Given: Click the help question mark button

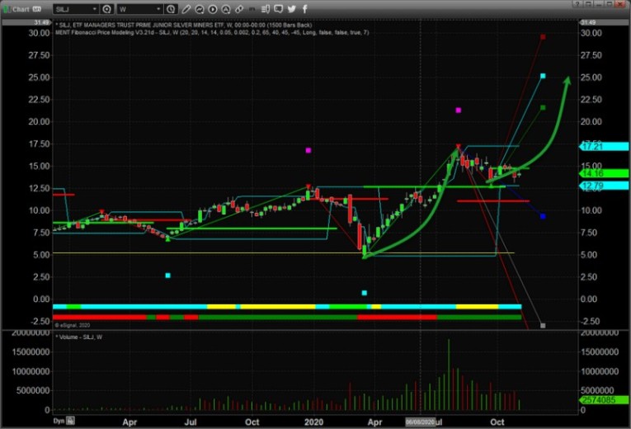Looking at the screenshot, I should coord(577,8).
